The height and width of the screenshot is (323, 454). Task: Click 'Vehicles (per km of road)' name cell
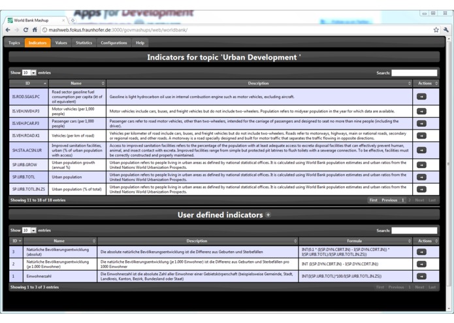77,135
